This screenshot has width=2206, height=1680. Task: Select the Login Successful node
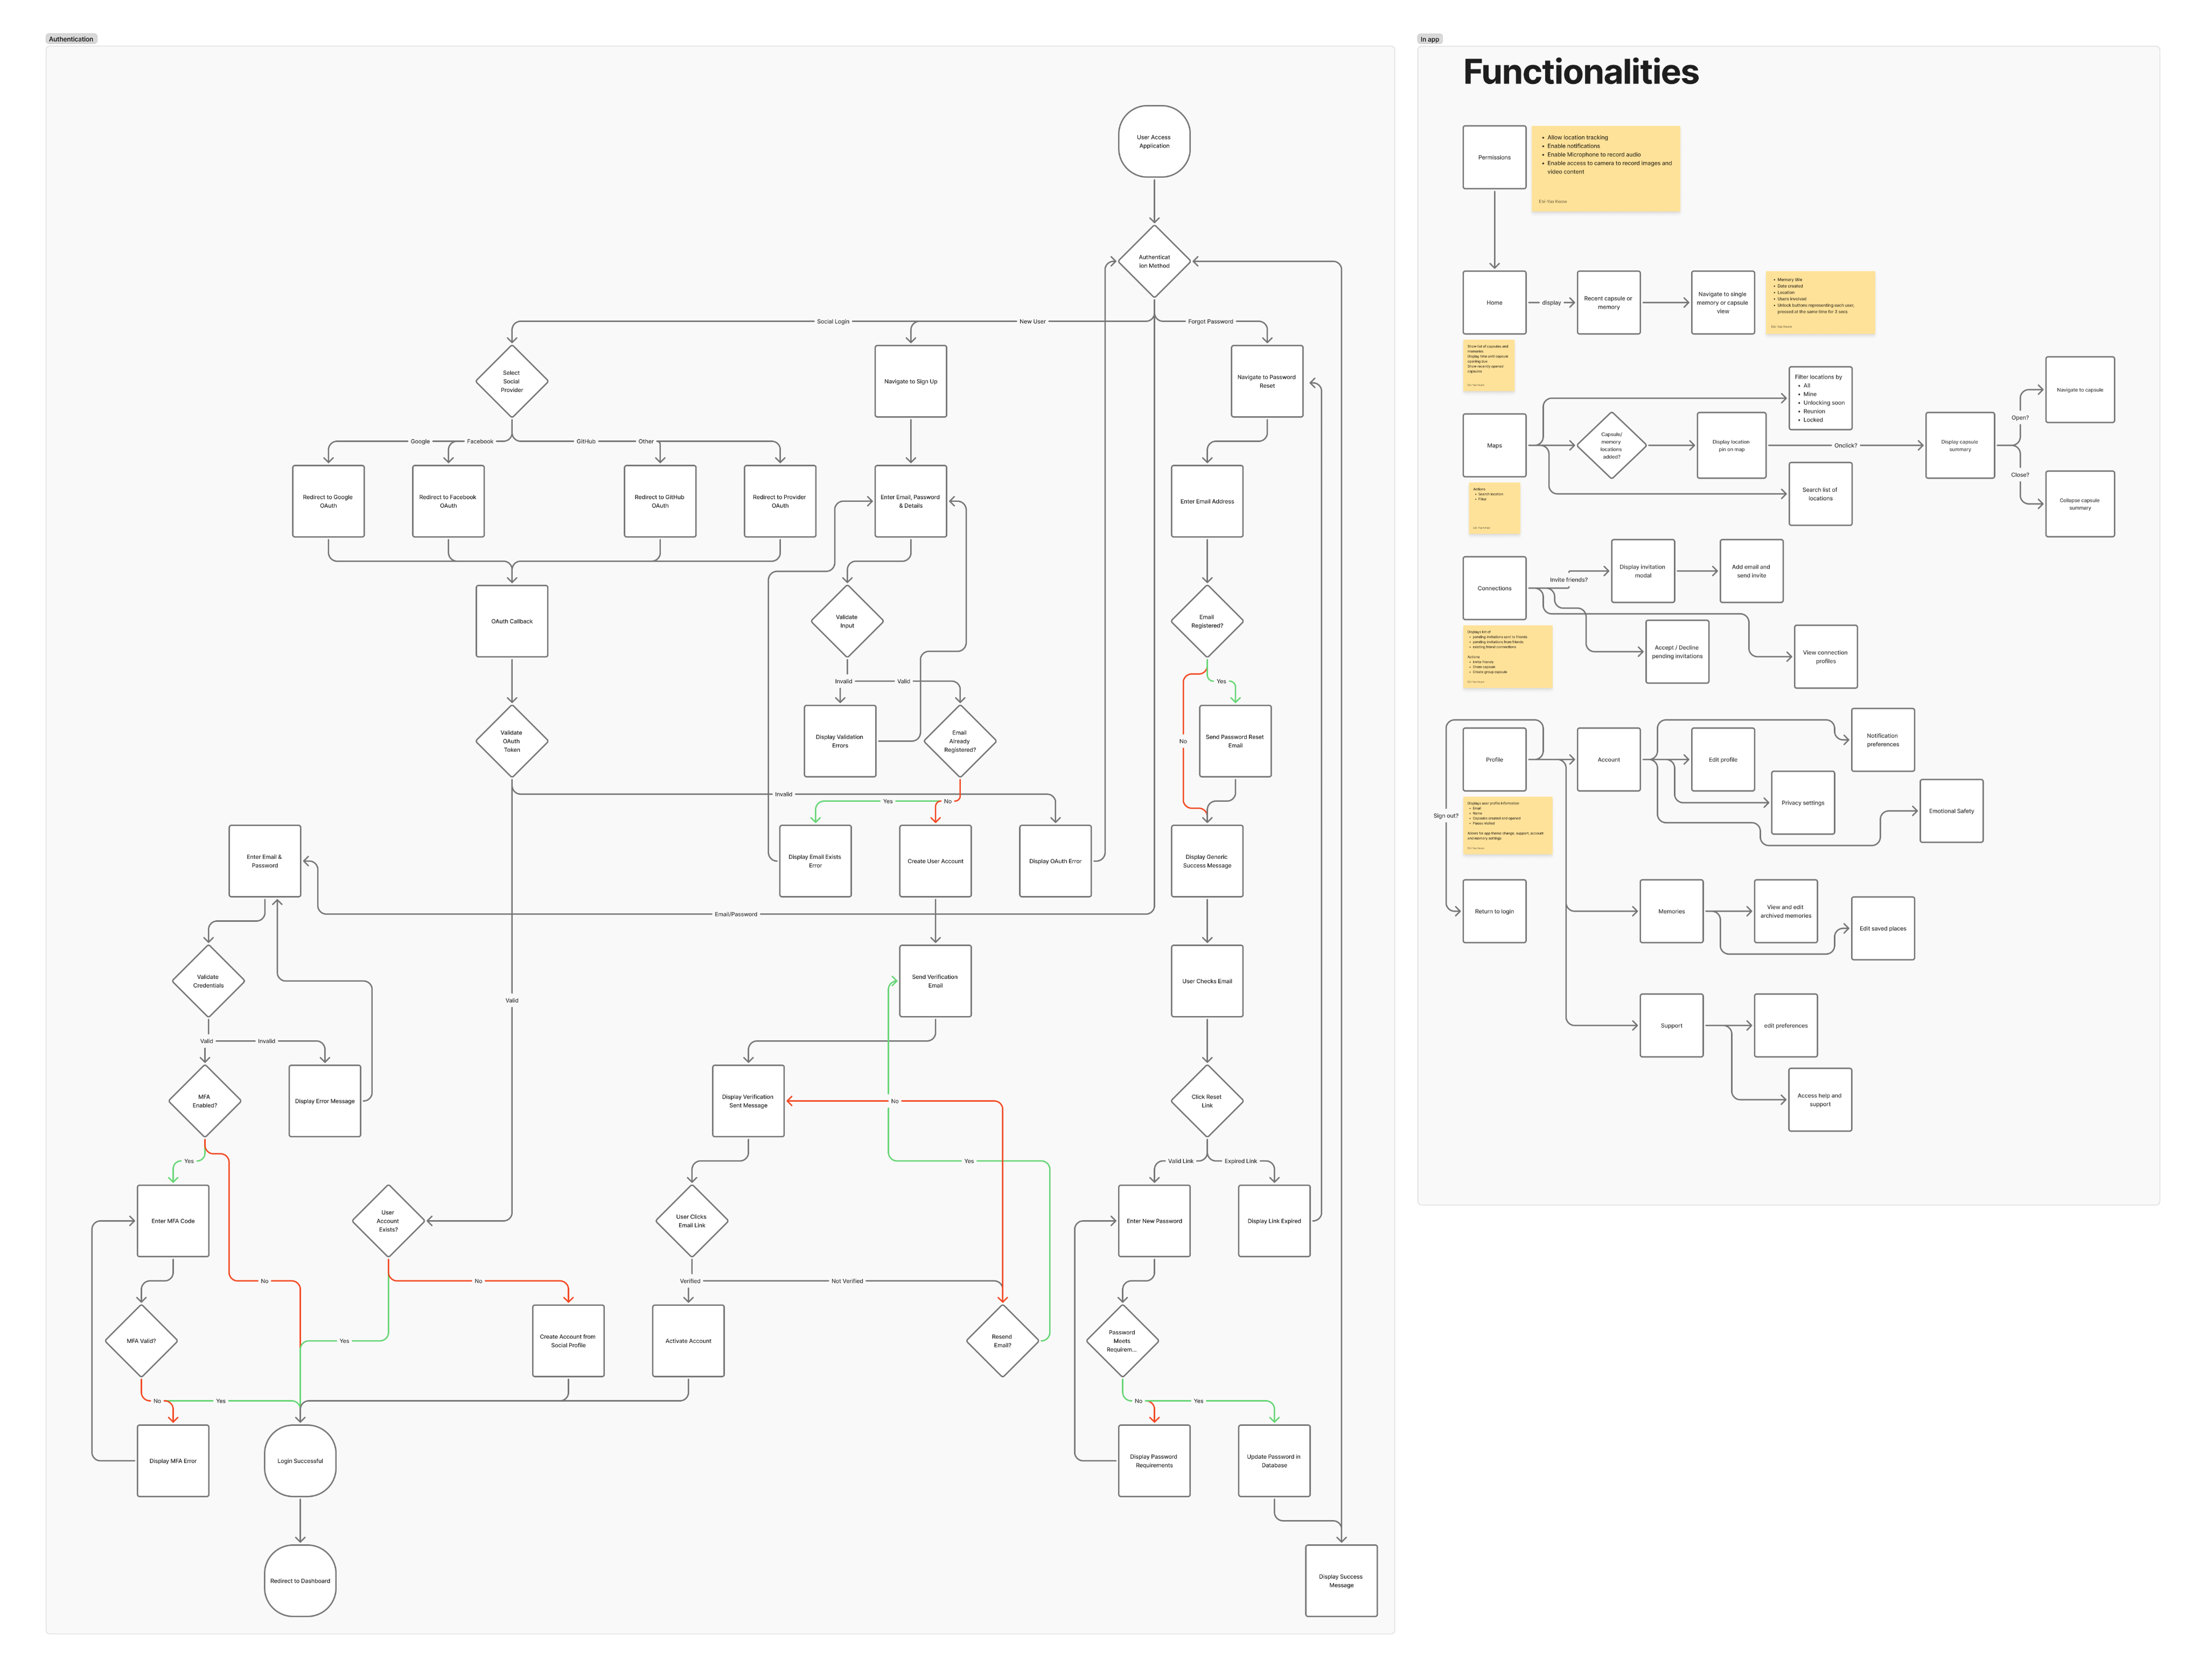[300, 1461]
